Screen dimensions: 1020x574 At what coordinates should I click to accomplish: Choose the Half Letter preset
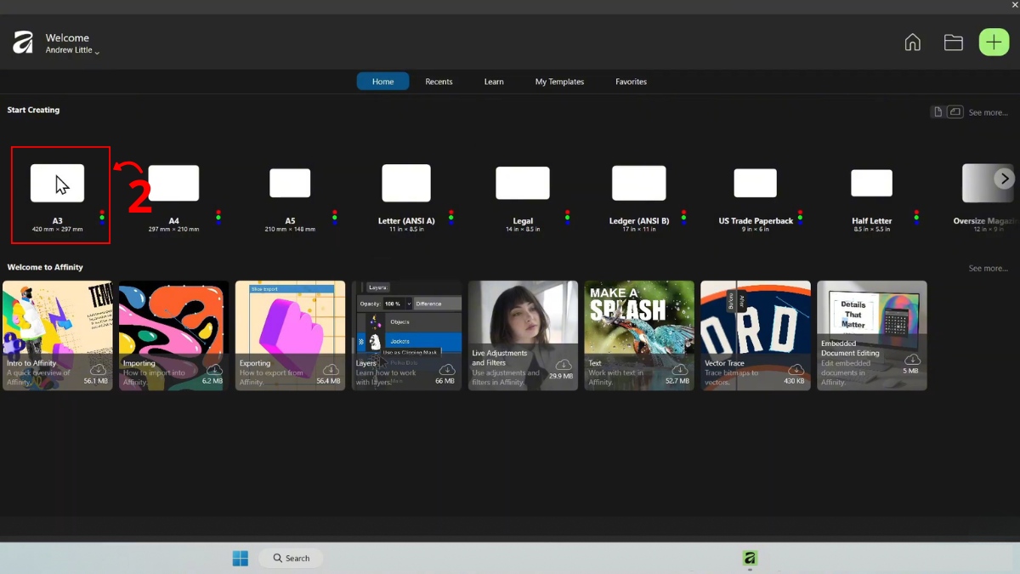point(872,183)
